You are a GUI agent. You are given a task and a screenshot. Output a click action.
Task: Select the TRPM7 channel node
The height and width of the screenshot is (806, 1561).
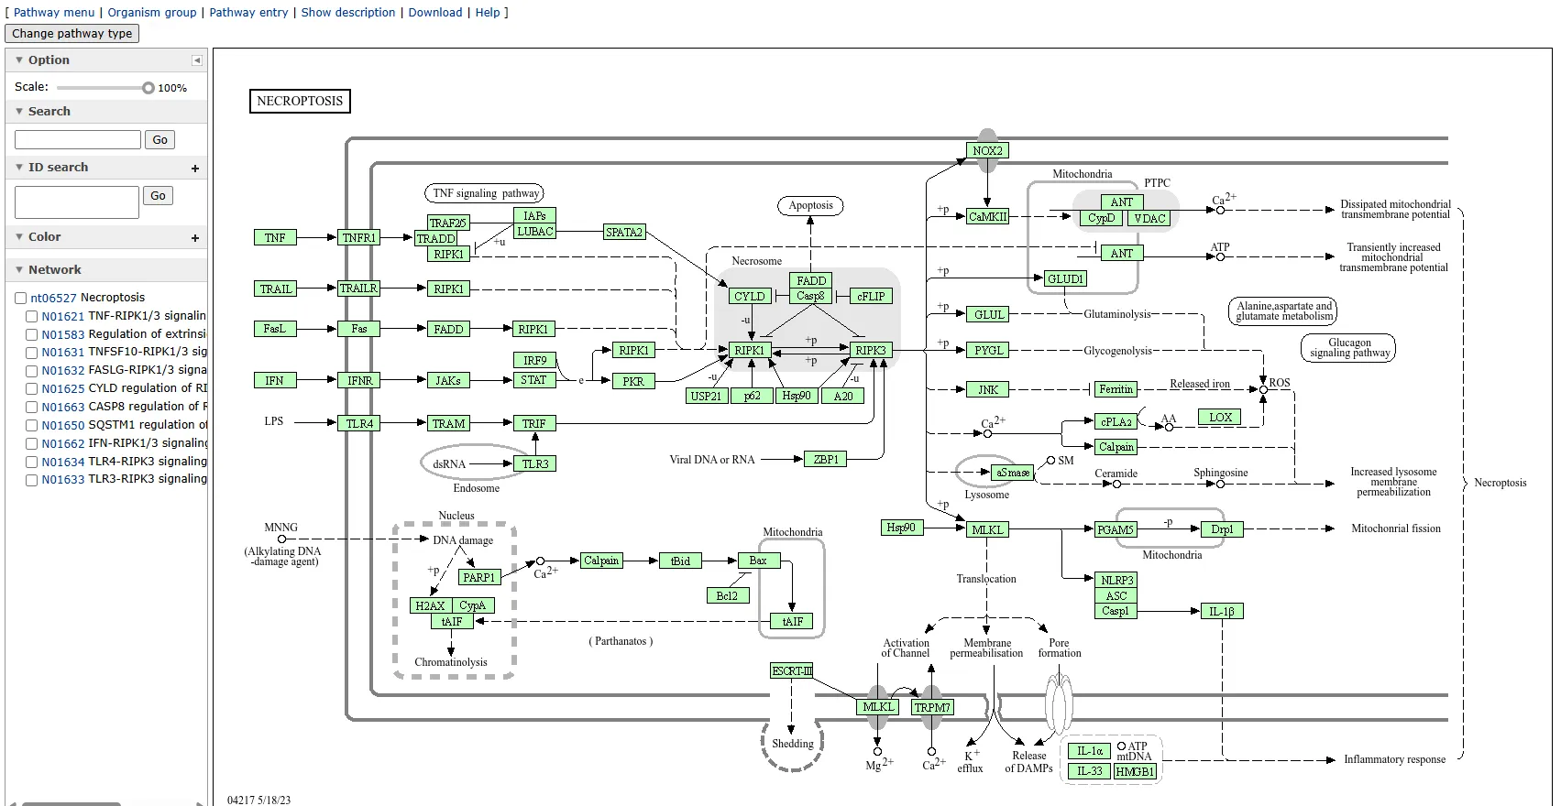coord(932,707)
